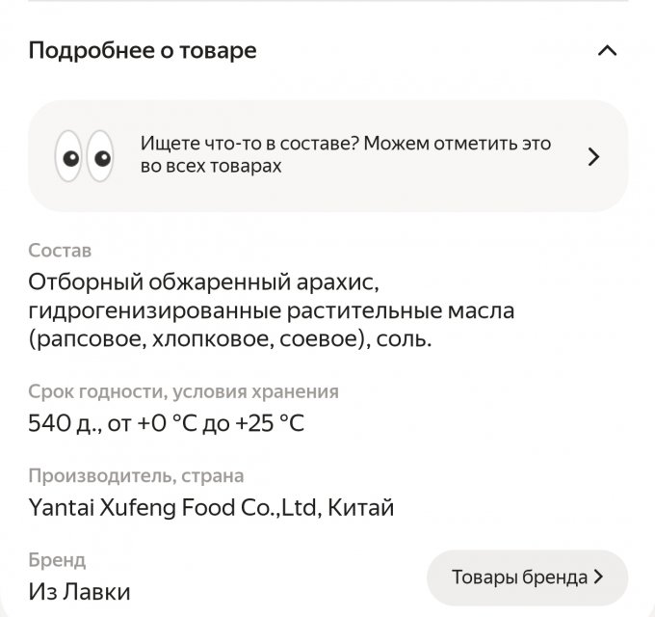Select the Состав label
655x617 pixels.
coord(60,251)
